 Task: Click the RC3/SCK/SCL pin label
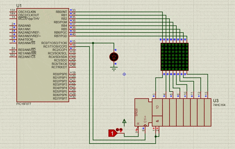click(57, 54)
